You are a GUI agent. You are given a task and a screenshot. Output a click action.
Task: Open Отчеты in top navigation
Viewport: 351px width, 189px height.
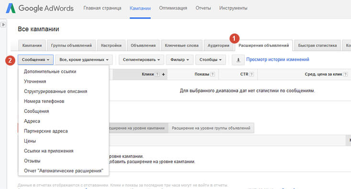(203, 8)
